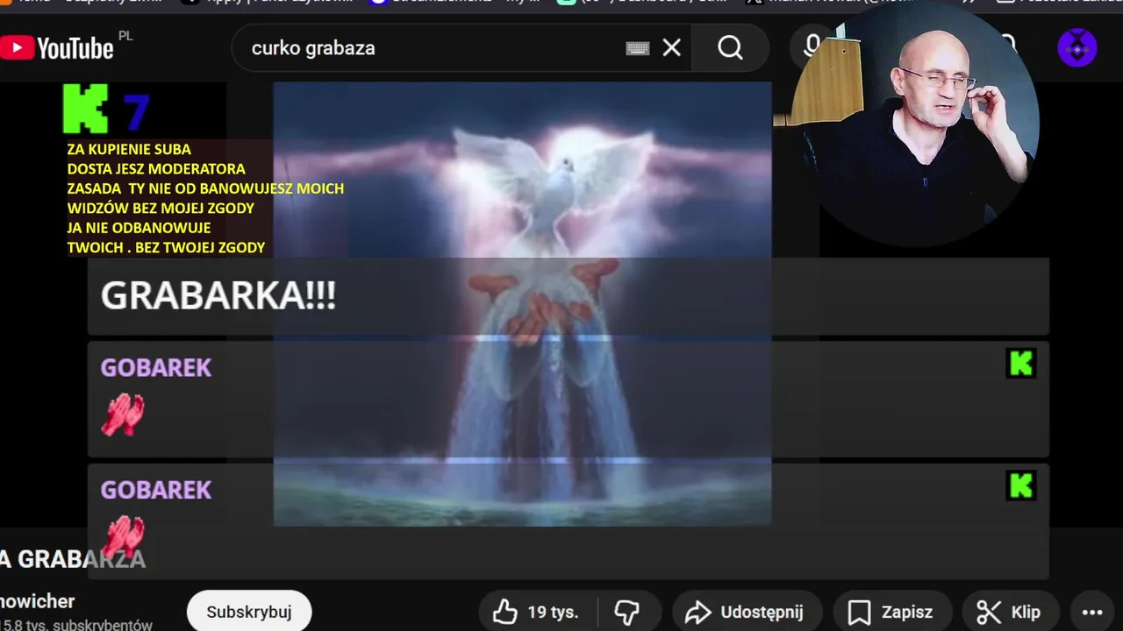
Task: Click the green Kick logo overlay
Action: click(86, 109)
